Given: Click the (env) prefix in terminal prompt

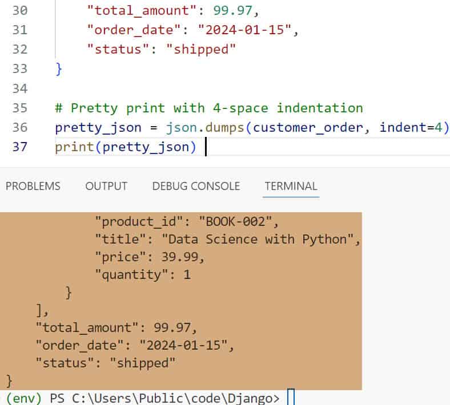Looking at the screenshot, I should pos(24,398).
